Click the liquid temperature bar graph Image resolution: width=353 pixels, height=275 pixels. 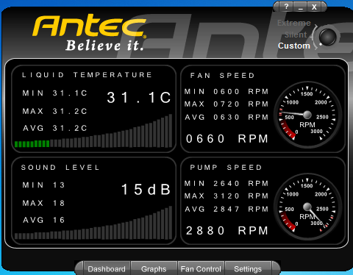click(x=93, y=131)
